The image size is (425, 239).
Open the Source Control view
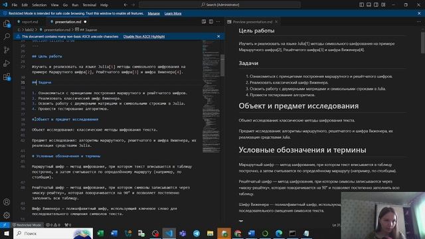point(7,50)
